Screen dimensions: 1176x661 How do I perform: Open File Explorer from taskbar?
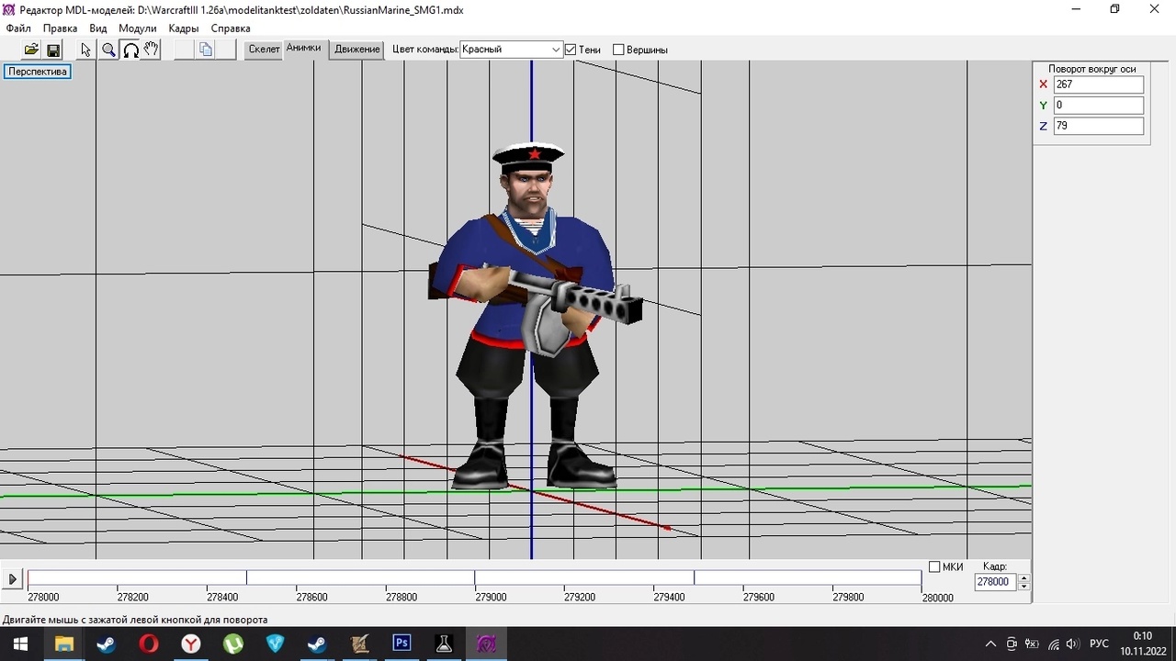point(63,644)
